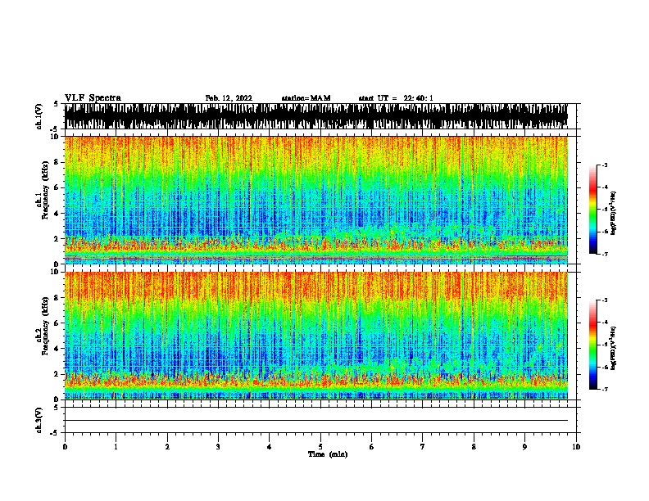Click the 2 kHz tick label on ch.1 axis
Image resolution: width=649 pixels, height=501 pixels.
click(x=57, y=238)
